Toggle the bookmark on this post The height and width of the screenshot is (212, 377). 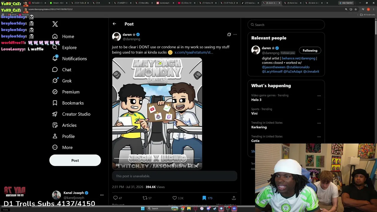(204, 198)
